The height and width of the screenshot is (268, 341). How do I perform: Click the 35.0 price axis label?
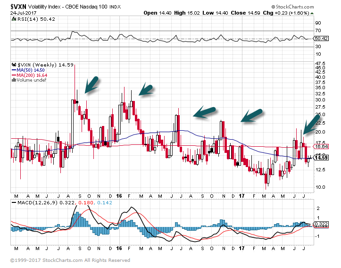(x=320, y=88)
